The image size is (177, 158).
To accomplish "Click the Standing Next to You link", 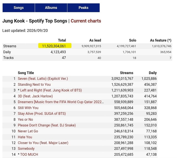I will 34,85.
